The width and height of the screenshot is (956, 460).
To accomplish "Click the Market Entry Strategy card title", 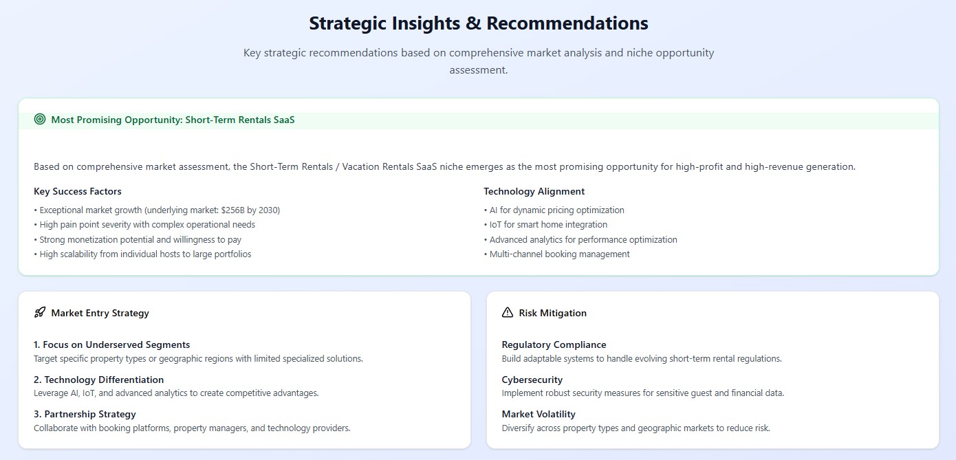I will click(100, 313).
